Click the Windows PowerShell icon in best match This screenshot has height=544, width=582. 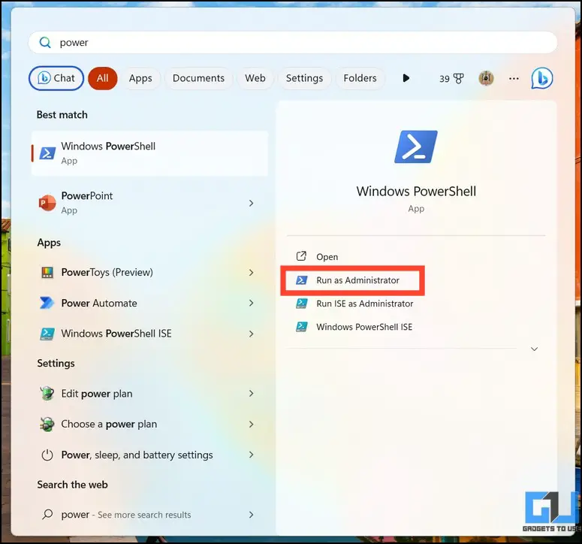point(47,153)
